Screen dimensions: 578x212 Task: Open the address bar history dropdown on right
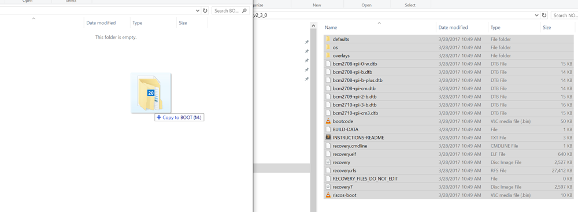point(537,15)
